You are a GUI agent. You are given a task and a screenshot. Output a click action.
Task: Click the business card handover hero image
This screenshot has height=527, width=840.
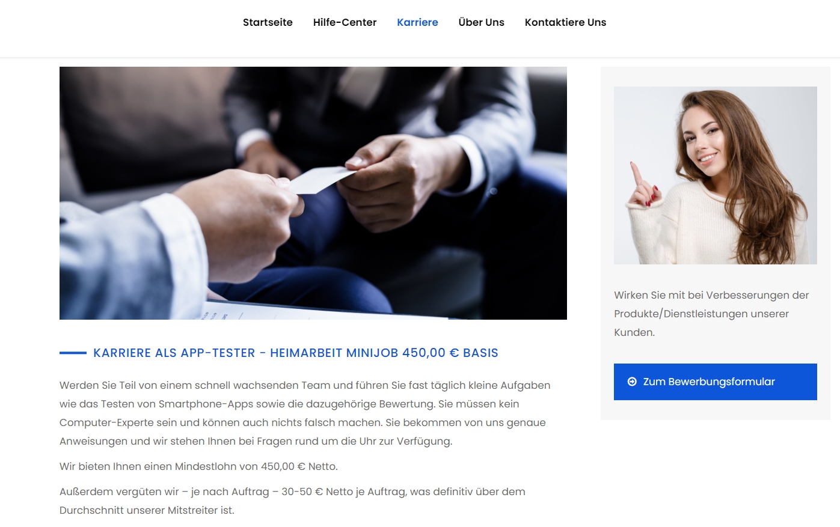coord(313,193)
